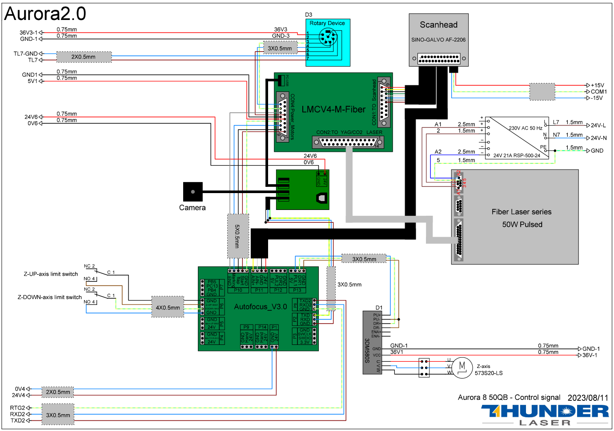Click the 573S20-LS motor model text
The width and height of the screenshot is (614, 431).
489,373
